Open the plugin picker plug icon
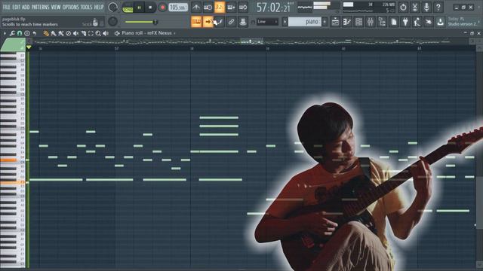Viewport: 483px width, 271px height. click(405, 22)
